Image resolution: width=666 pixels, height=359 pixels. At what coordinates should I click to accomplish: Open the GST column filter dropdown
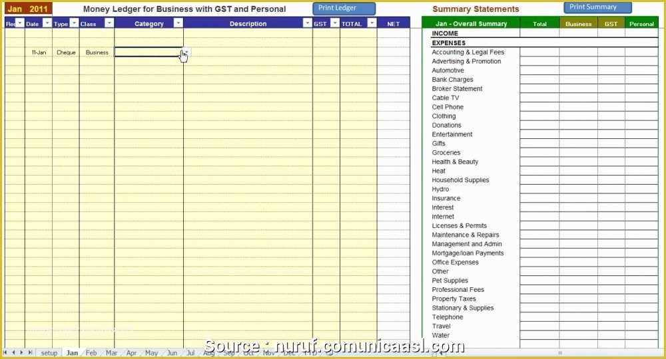(335, 23)
